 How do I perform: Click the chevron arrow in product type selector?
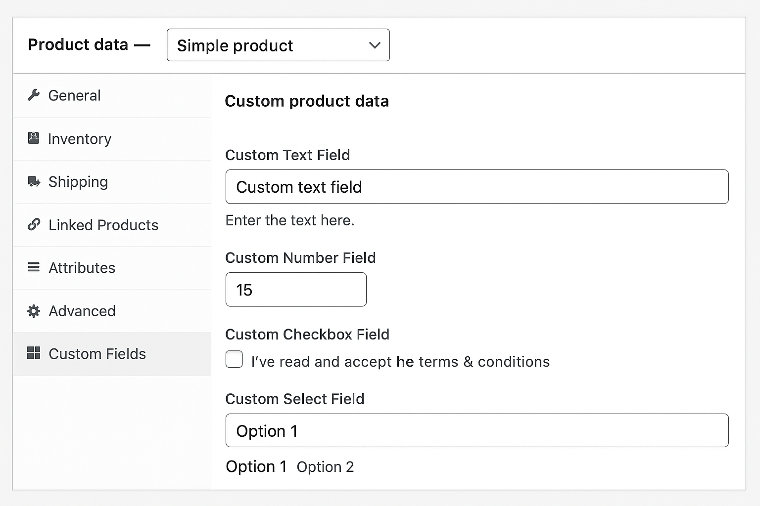tap(375, 45)
